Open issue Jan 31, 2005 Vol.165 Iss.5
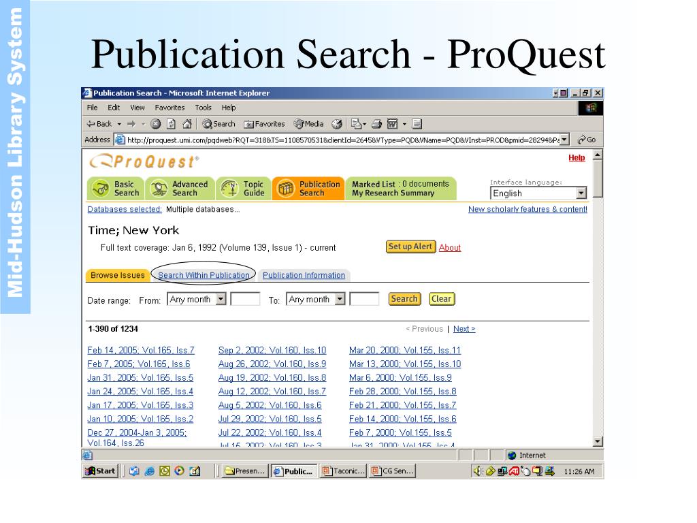 (x=140, y=378)
